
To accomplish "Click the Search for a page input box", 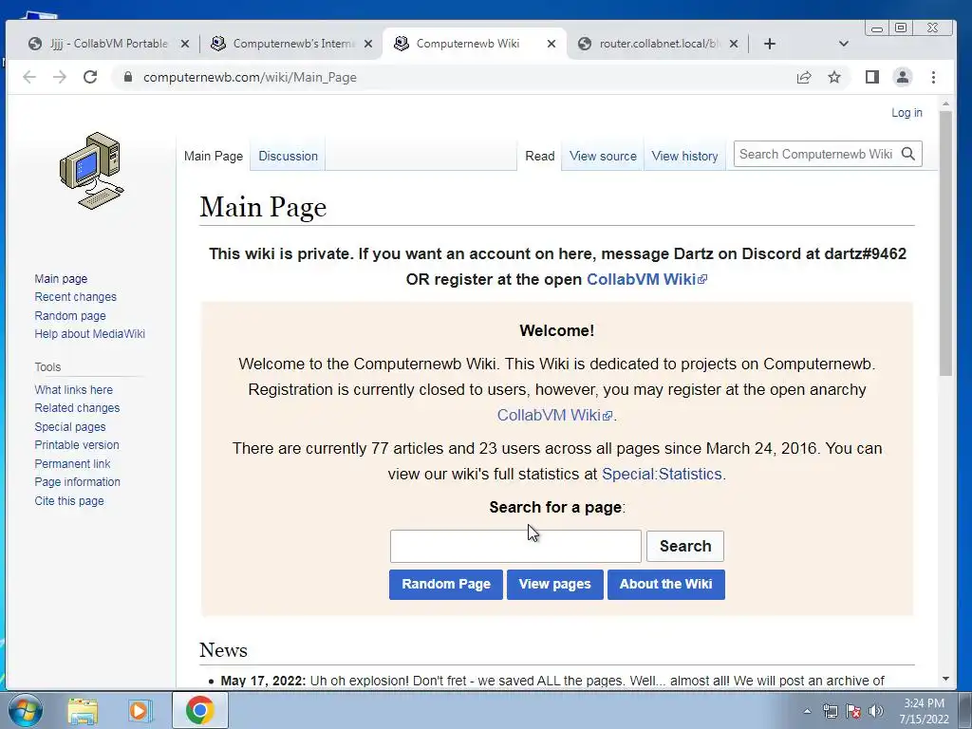I will pyautogui.click(x=515, y=546).
